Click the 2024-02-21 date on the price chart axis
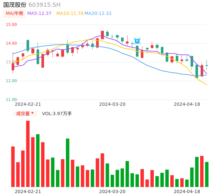 coord(28,104)
